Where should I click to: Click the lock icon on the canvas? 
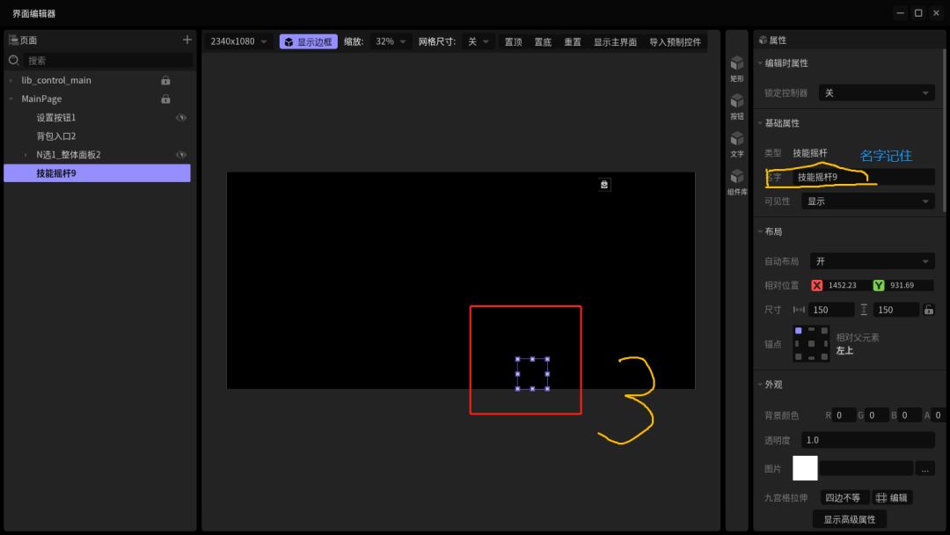[604, 185]
